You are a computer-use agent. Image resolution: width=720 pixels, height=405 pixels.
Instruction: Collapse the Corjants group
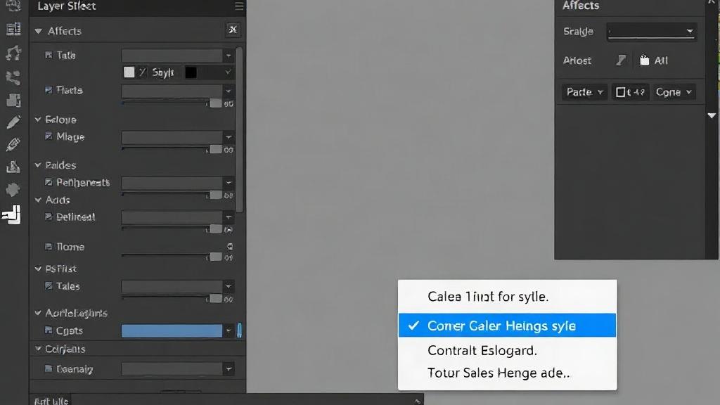pyautogui.click(x=38, y=349)
